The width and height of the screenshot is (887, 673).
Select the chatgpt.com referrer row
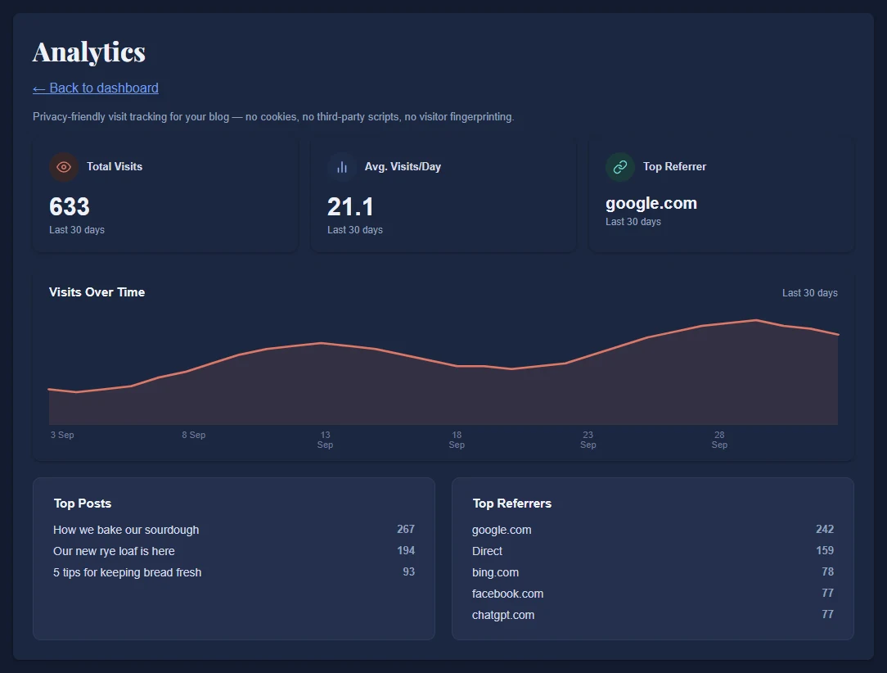point(653,615)
